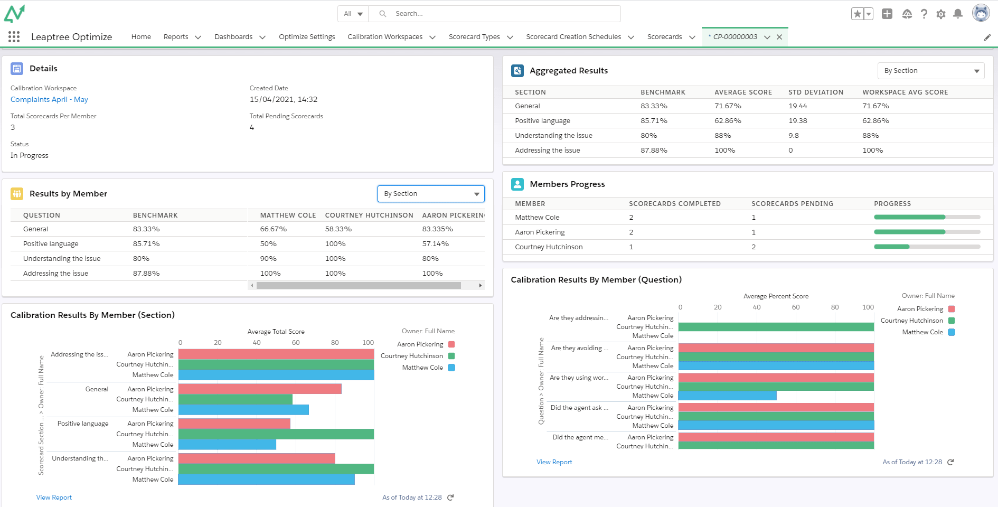Image resolution: width=998 pixels, height=507 pixels.
Task: Open the Scorecards tab
Action: [x=665, y=37]
